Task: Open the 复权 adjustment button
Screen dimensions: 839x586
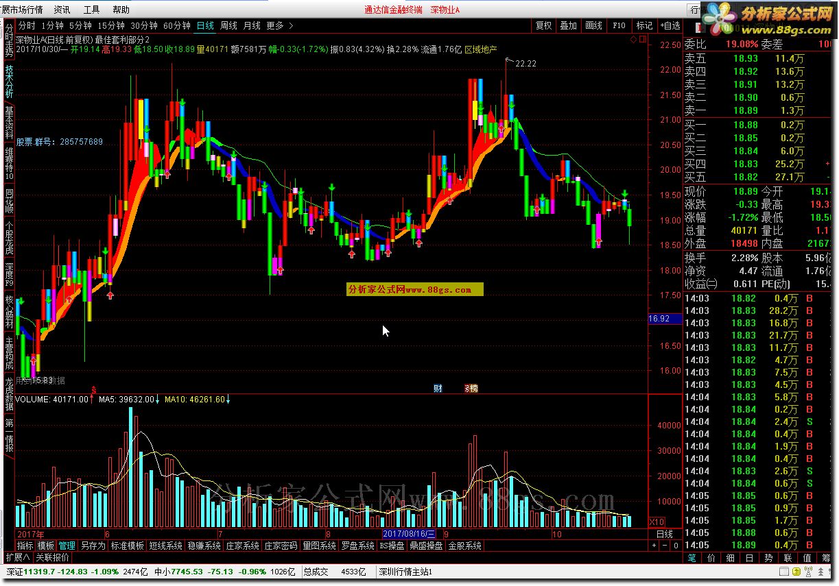Action: [x=543, y=25]
